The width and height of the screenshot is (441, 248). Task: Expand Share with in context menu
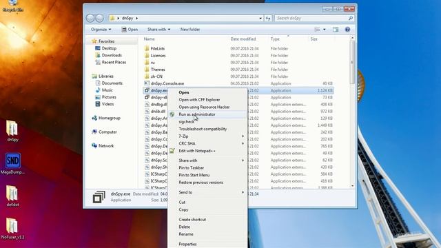207,161
